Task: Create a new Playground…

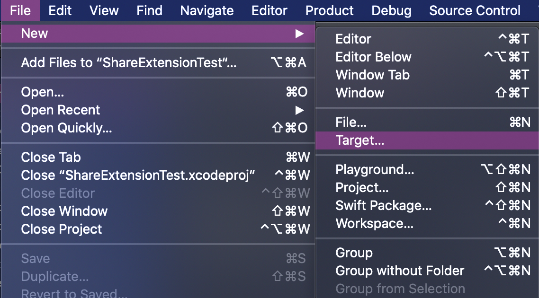Action: [x=375, y=170]
